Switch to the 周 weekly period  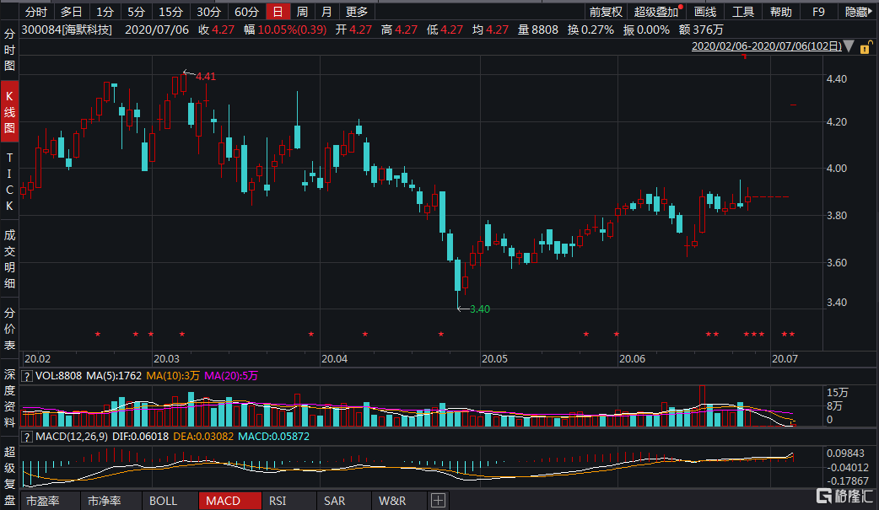[x=302, y=12]
